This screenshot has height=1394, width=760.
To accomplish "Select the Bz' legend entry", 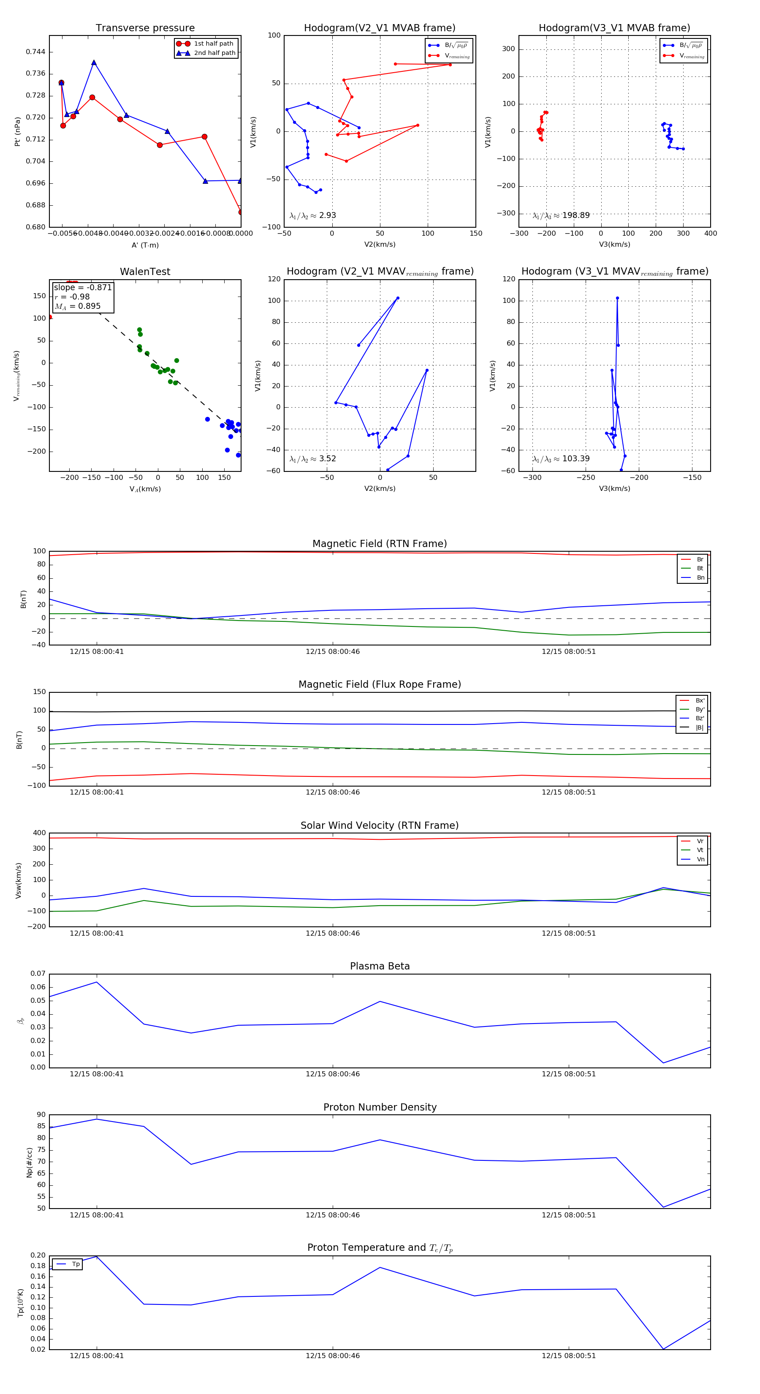I will point(692,719).
